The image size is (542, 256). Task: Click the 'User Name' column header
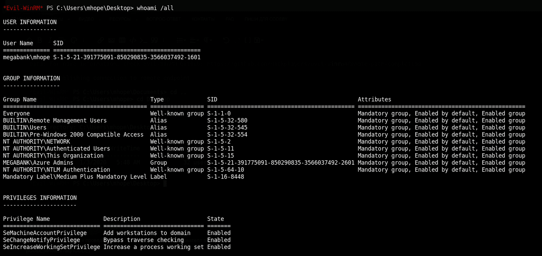pos(18,43)
